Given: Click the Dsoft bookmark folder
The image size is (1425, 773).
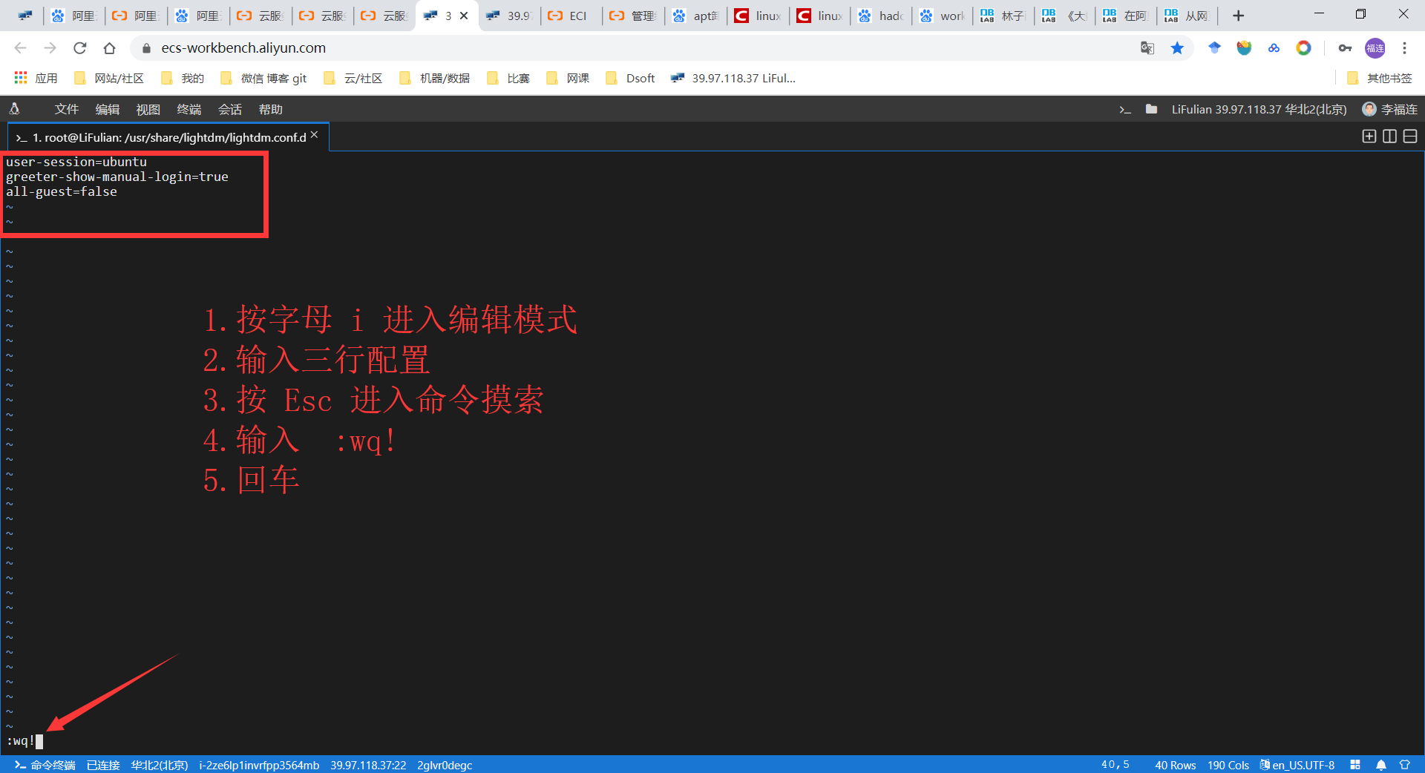Looking at the screenshot, I should click(630, 77).
